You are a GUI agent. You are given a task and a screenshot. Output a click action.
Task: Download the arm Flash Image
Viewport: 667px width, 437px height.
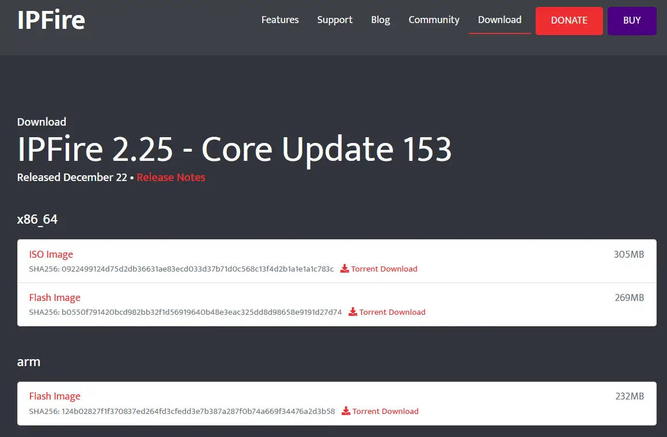pyautogui.click(x=55, y=396)
